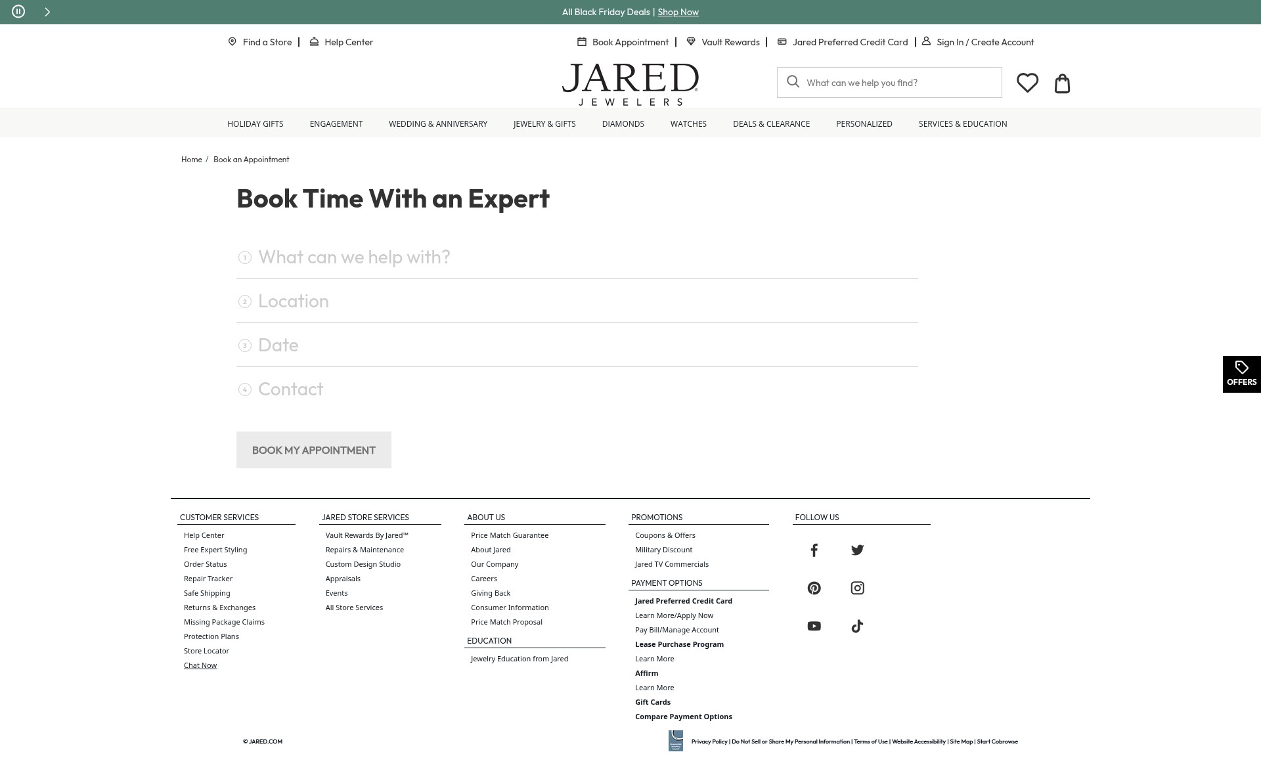Open the Offers side tab
Image resolution: width=1261 pixels, height=773 pixels.
click(1241, 374)
